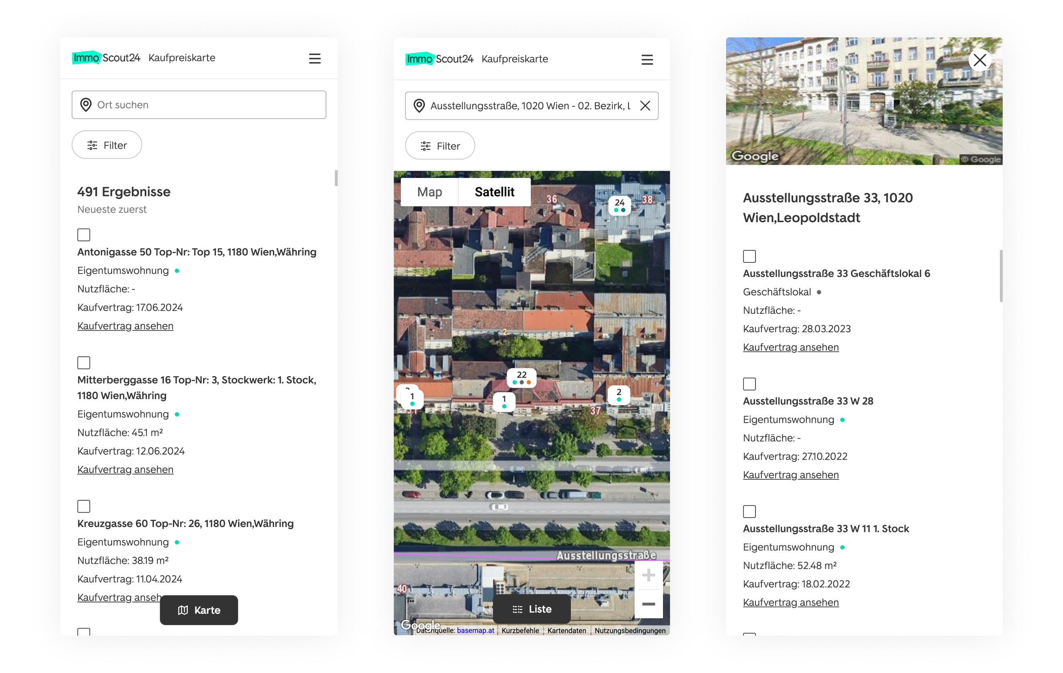Click '491 Ergebnisse' heading
Image resolution: width=1063 pixels, height=673 pixels.
[124, 192]
